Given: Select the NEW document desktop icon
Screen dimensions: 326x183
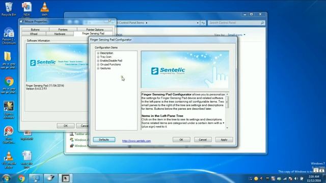Looking at the screenshot, I should pos(26,9).
